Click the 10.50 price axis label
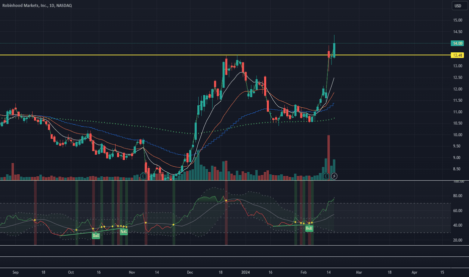 (457, 123)
